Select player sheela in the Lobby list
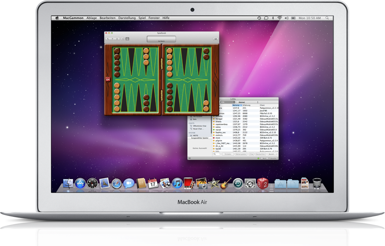 pos(245,121)
